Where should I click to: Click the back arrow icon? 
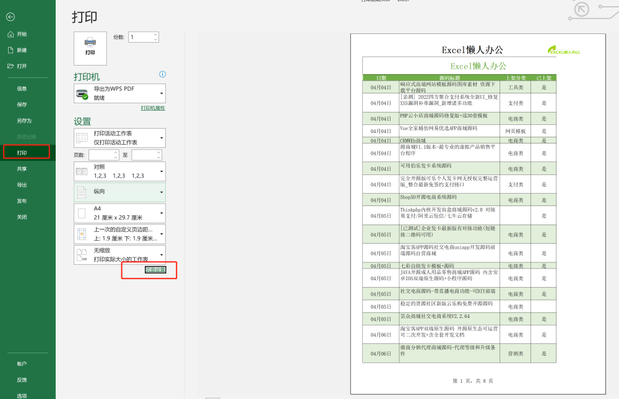[x=11, y=17]
